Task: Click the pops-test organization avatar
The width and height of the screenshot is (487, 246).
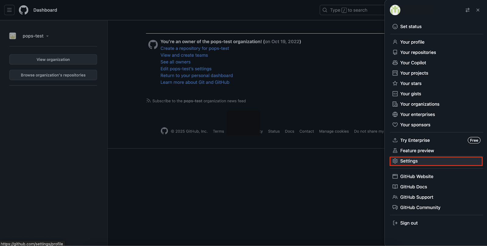Action: click(x=13, y=36)
